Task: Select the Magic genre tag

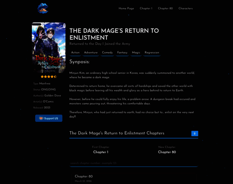Action: (136, 53)
